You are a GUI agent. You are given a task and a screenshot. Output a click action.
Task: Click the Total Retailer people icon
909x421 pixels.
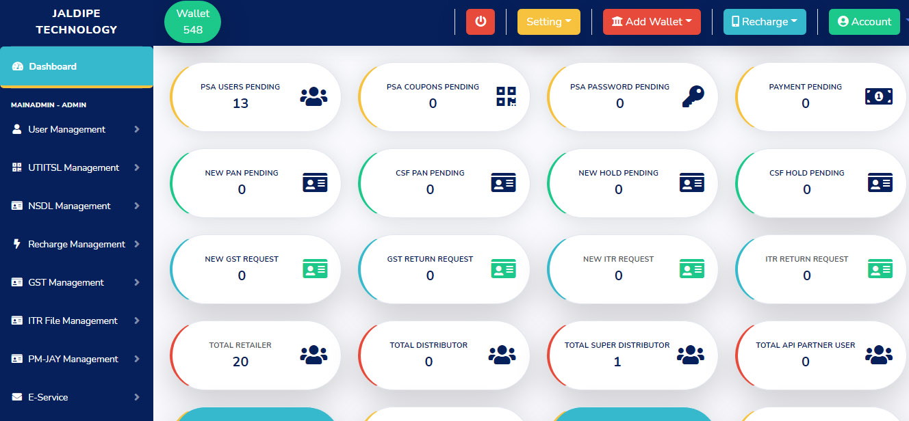point(313,355)
